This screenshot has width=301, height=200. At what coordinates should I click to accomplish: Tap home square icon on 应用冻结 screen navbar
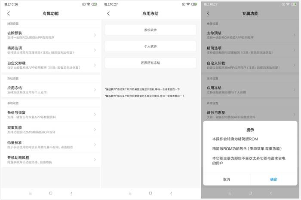tap(150, 193)
